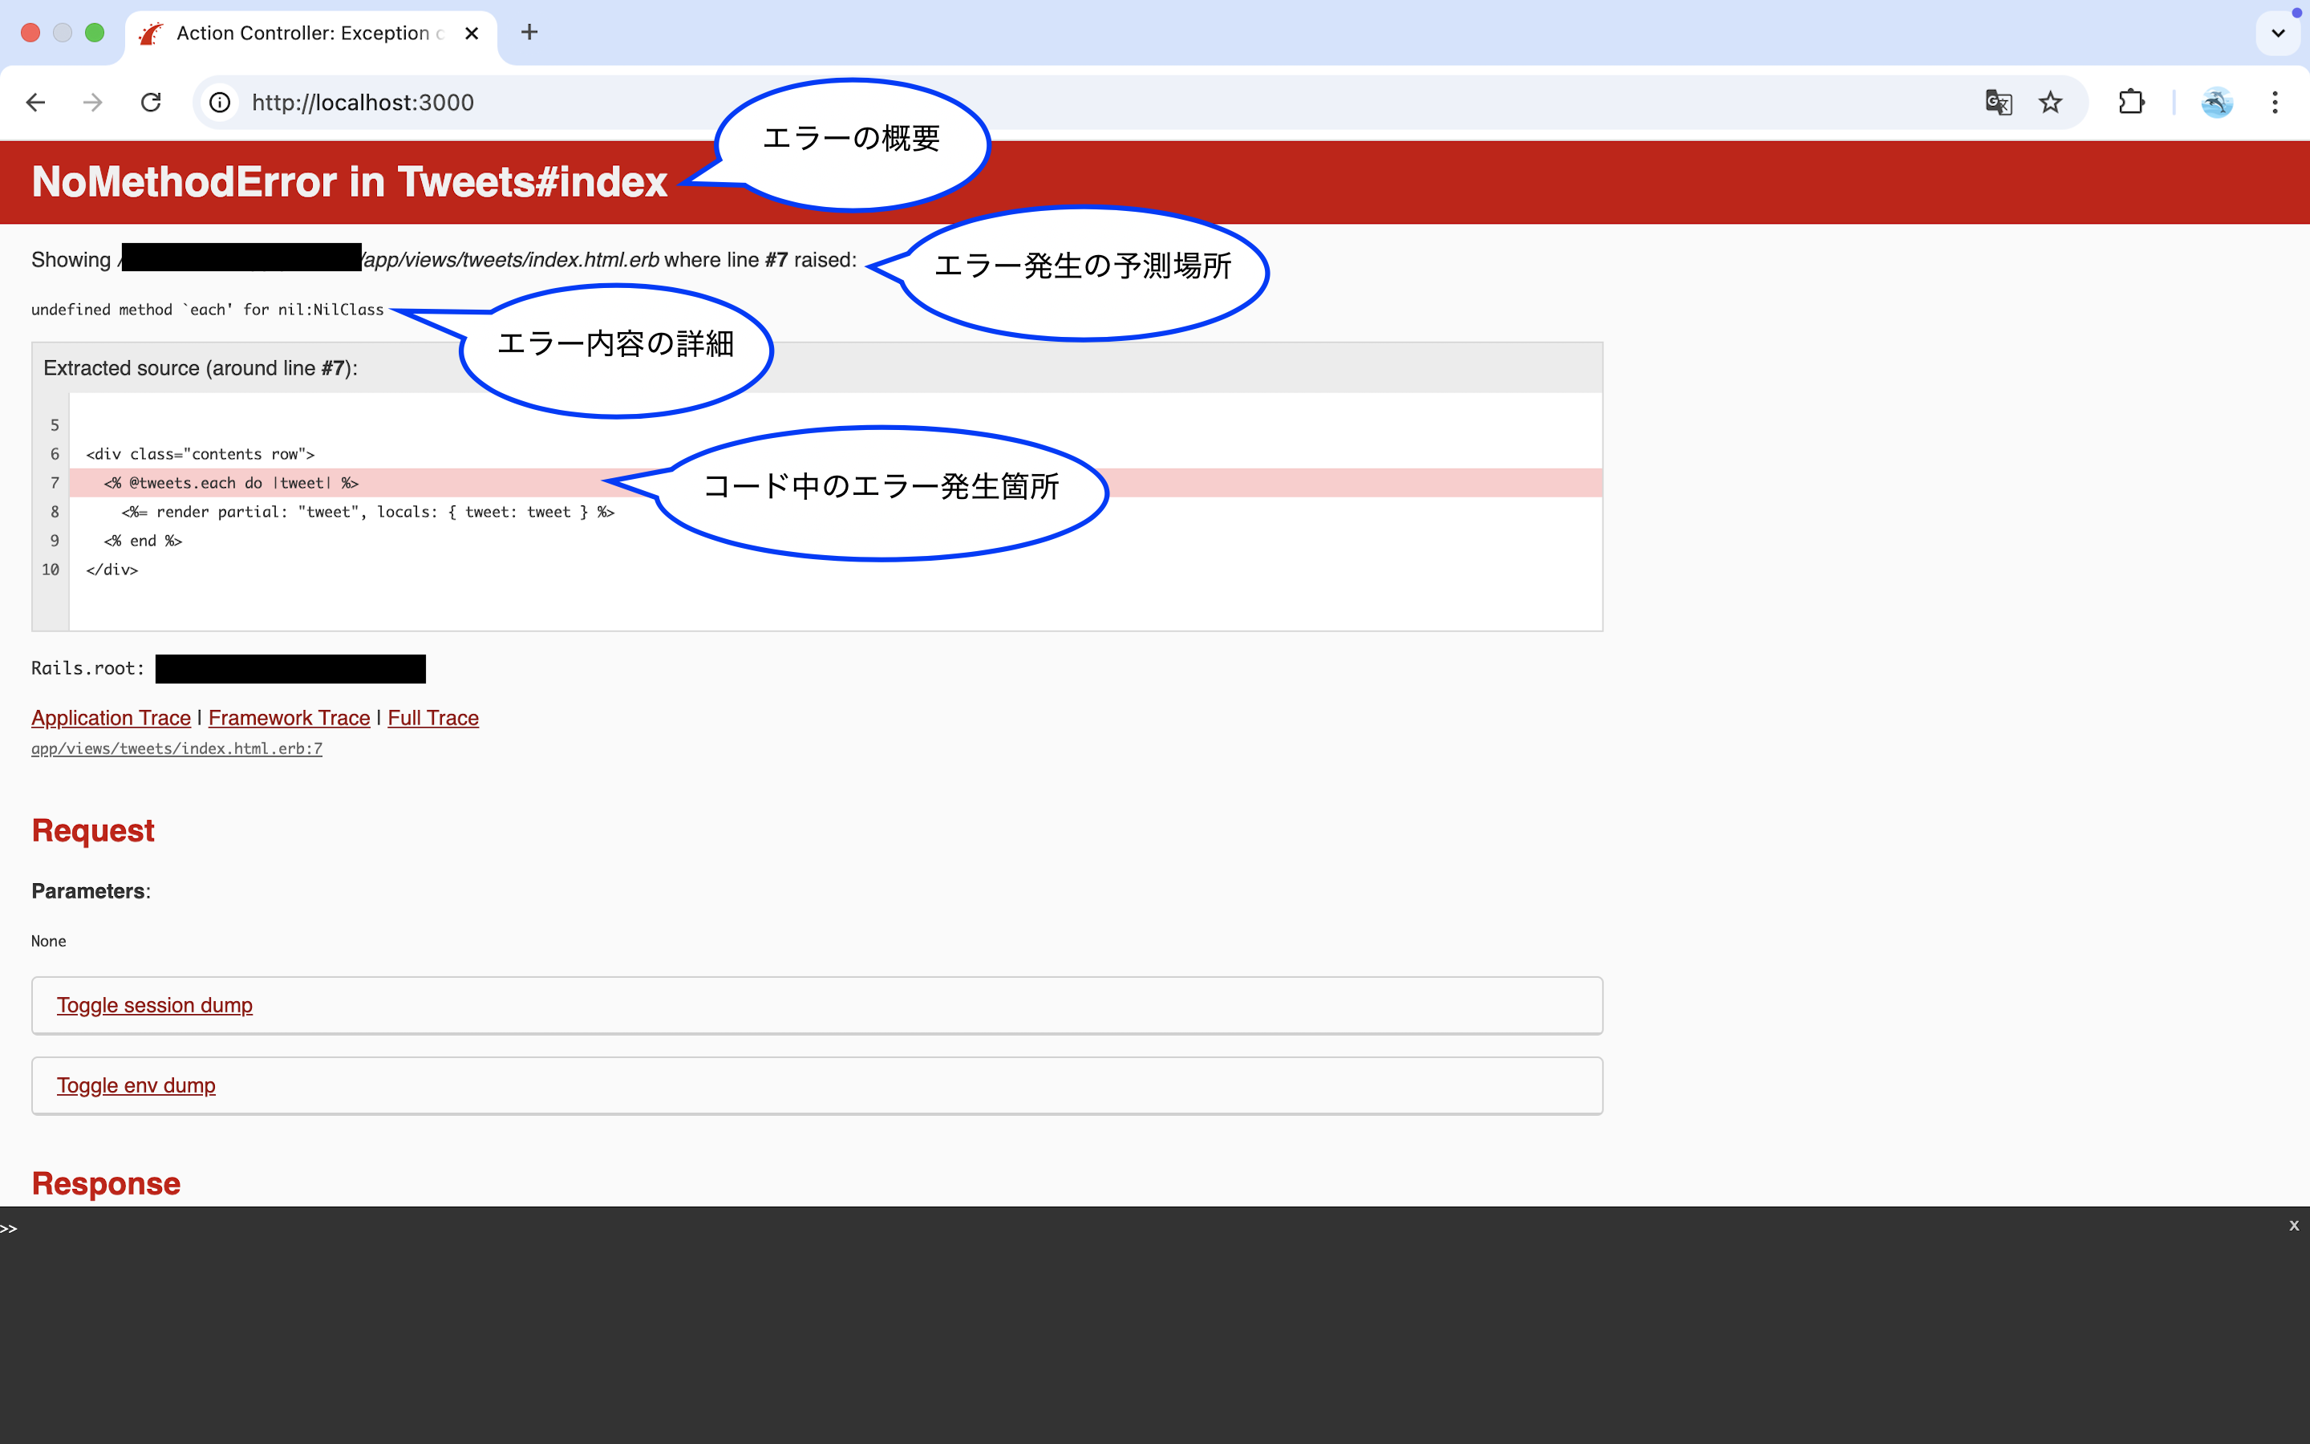This screenshot has height=1444, width=2310.
Task: Click the browser profile avatar icon
Action: tap(2216, 102)
